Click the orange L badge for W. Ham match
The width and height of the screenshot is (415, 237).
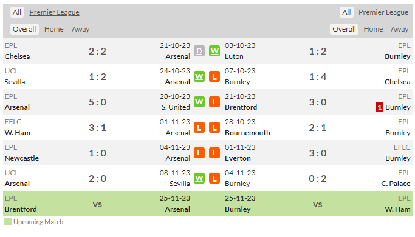[199, 127]
